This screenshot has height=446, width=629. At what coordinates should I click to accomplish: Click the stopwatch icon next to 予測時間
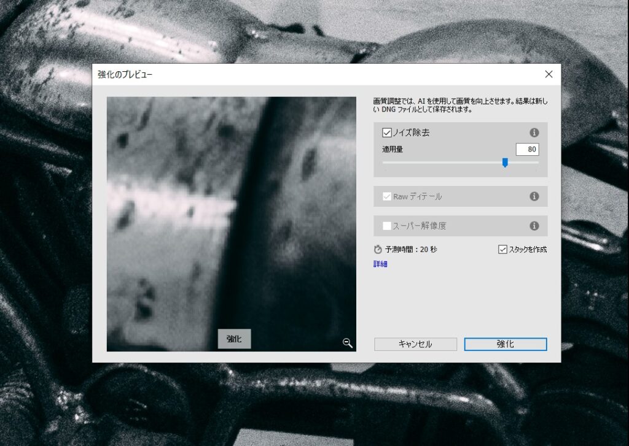[x=378, y=250]
